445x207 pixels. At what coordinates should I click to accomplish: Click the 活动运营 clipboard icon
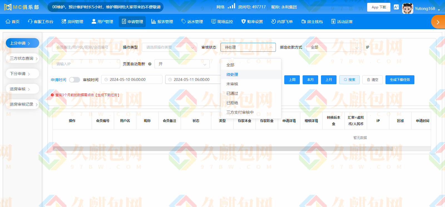(333, 21)
